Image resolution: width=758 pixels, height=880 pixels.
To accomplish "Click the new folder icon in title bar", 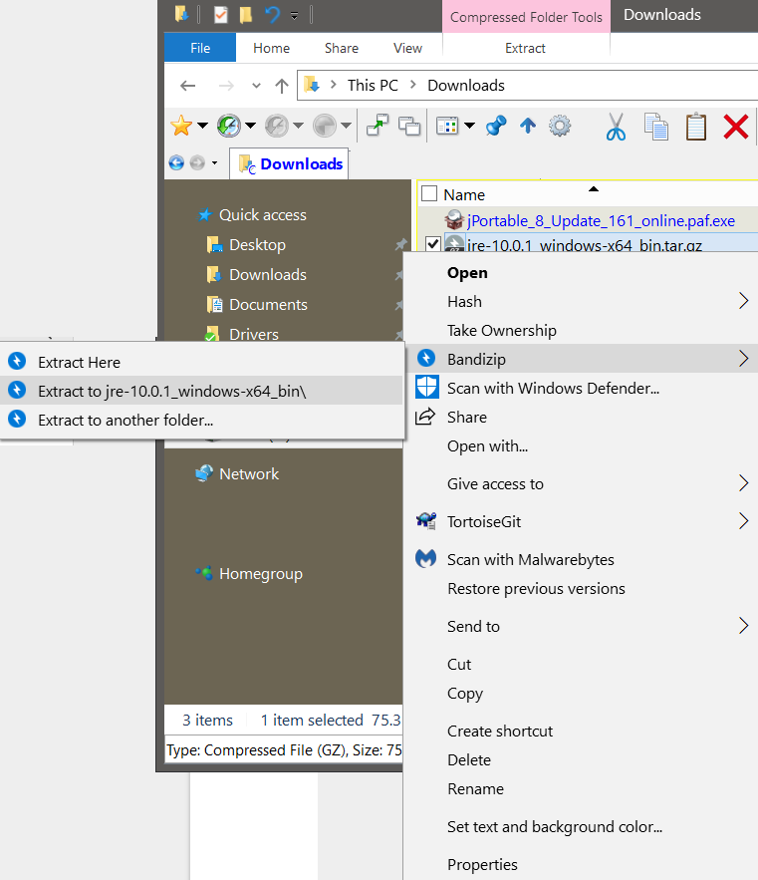I will 246,15.
